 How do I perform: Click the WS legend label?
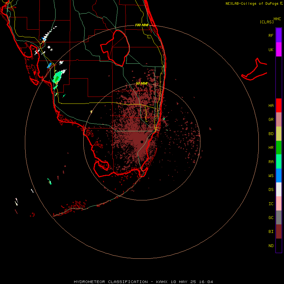pyautogui.click(x=271, y=175)
